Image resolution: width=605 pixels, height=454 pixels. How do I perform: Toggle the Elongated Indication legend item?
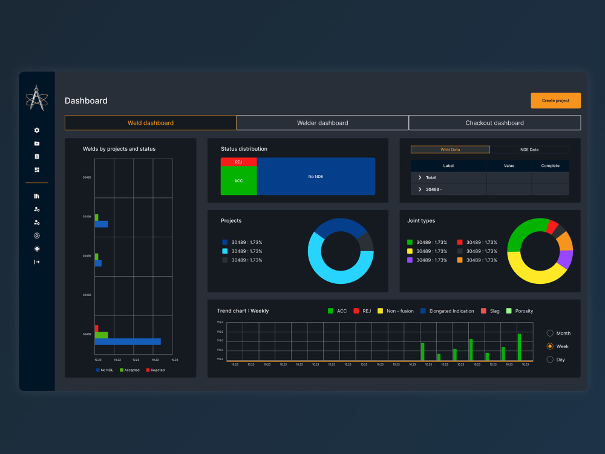point(447,311)
